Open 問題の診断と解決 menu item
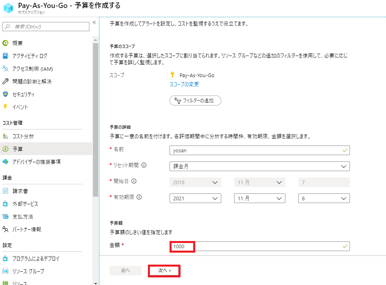 (x=46, y=81)
